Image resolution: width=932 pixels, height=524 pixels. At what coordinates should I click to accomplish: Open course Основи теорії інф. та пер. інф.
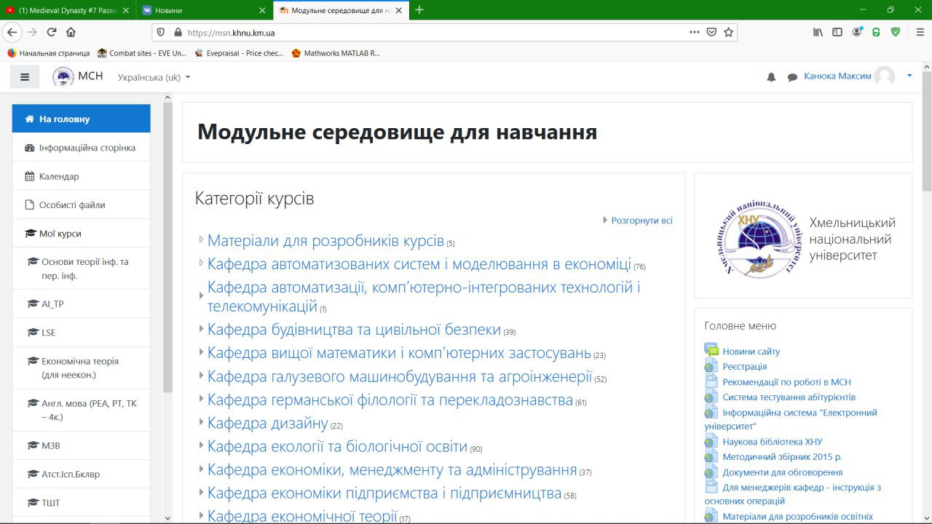tap(81, 269)
